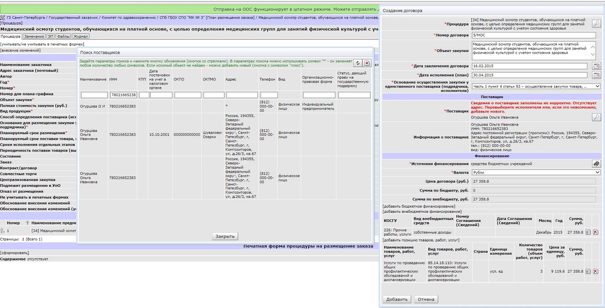Click up arrow in Объект закупки textarea
The image size is (605, 308).
click(x=593, y=47)
